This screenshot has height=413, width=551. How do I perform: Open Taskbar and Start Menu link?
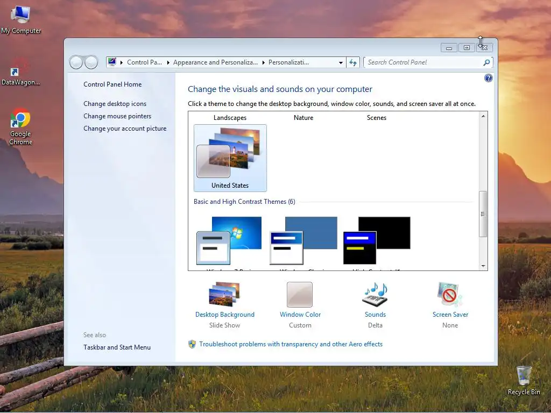(117, 347)
